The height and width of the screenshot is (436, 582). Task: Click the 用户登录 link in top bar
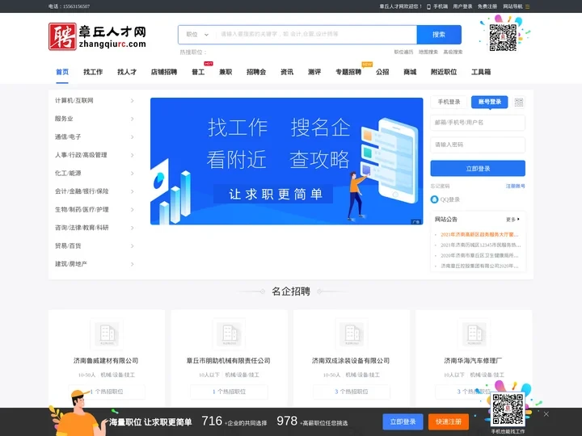[462, 6]
